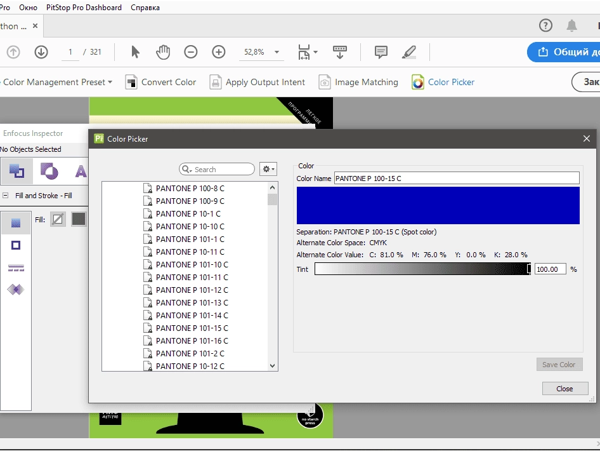Select Inspector Fill and Stroke category icon
The image size is (600, 451).
click(x=16, y=171)
